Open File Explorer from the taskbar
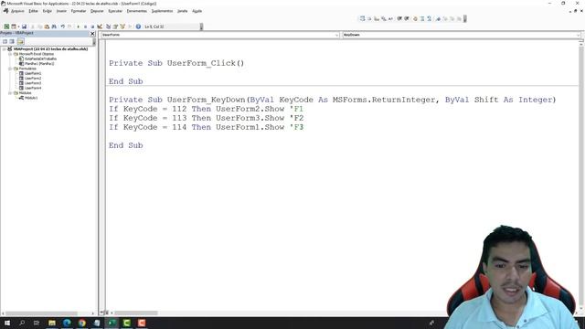Viewport: 585px width, 329px height. click(52, 323)
